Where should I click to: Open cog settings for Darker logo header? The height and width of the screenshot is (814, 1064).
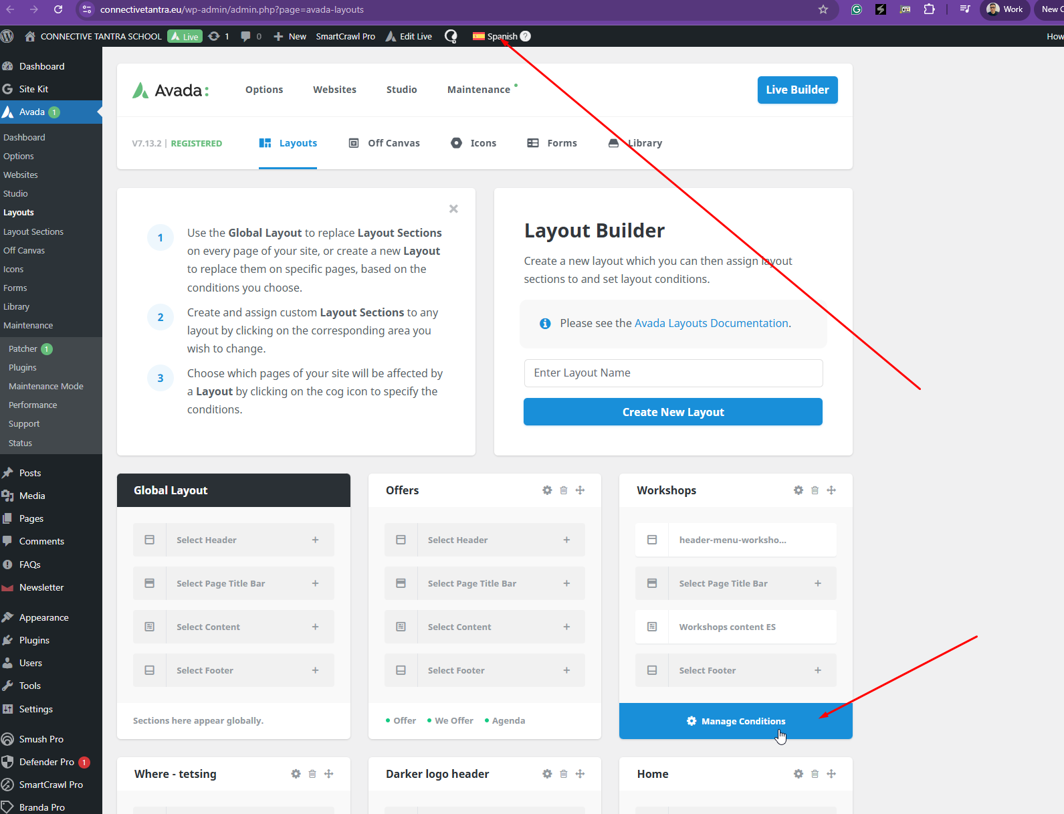[x=547, y=774]
